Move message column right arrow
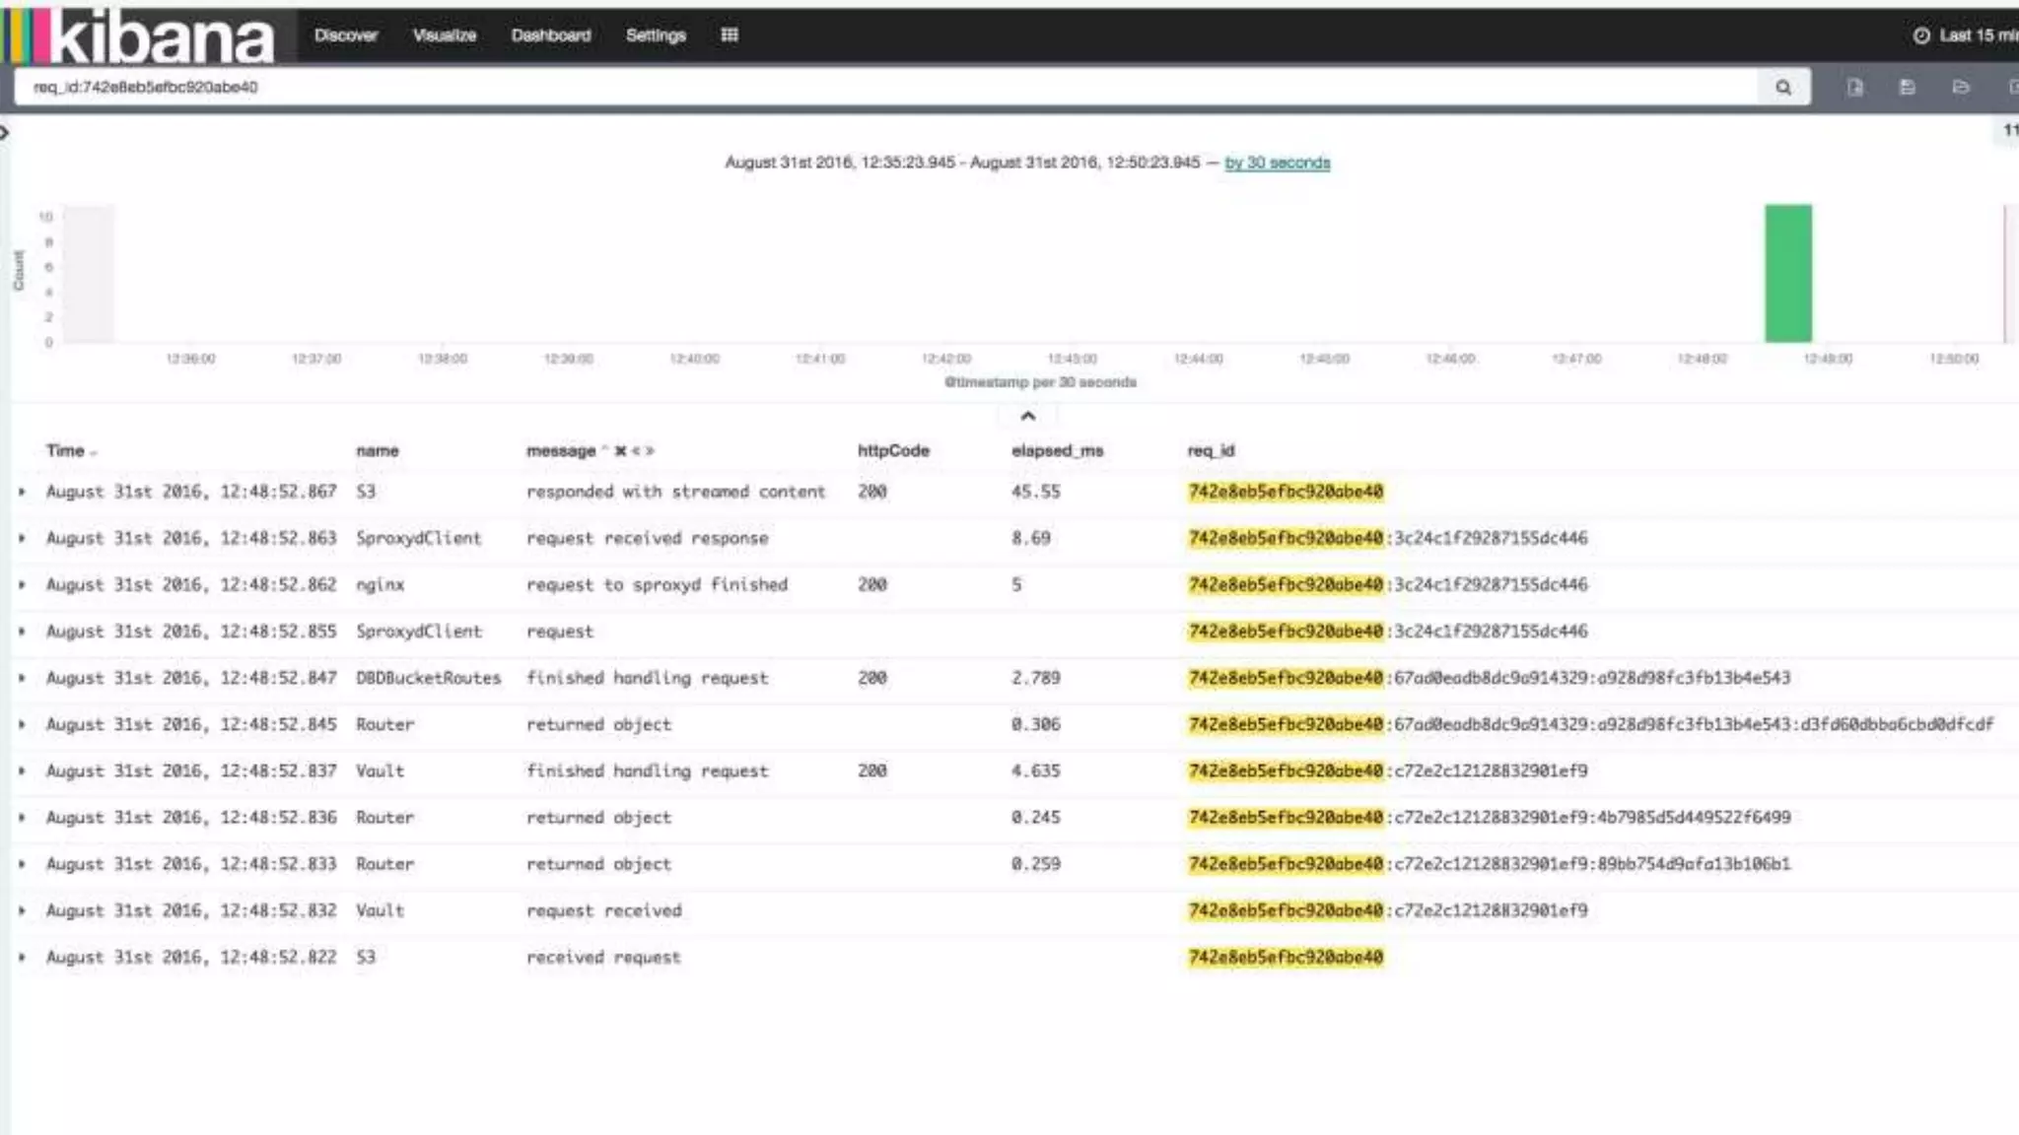Screen dimensions: 2019x1135 (x=650, y=450)
